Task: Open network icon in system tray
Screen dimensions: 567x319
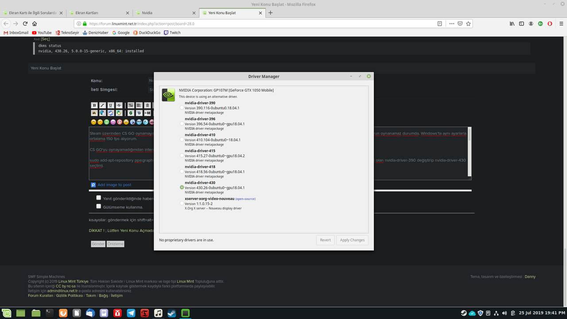Action: tap(496, 313)
